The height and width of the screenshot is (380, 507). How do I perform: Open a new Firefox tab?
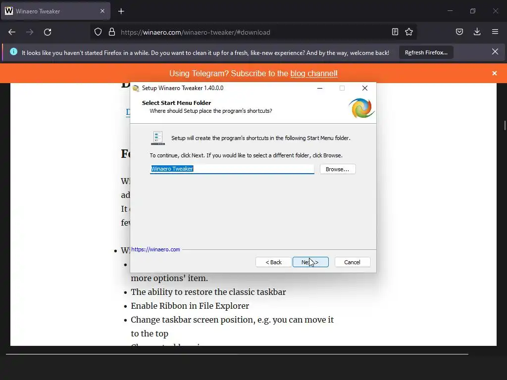[121, 11]
